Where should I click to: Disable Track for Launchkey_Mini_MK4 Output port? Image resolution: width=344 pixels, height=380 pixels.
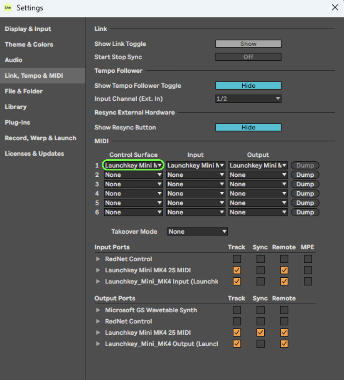[237, 344]
